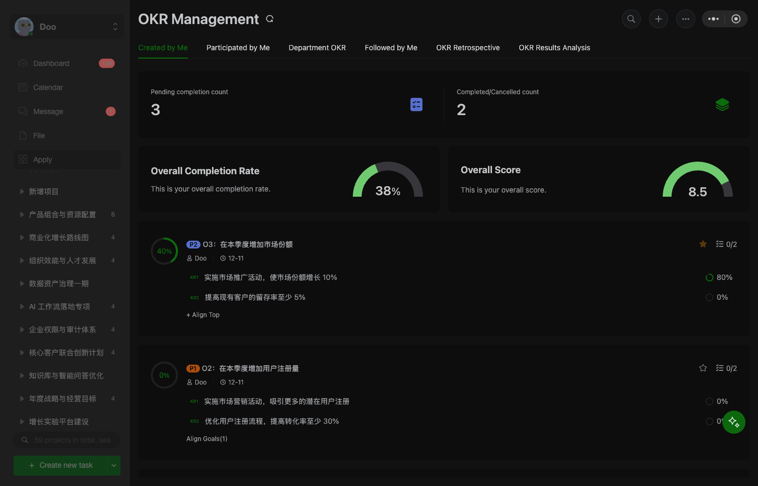Screen dimensions: 758x486
Task: Expand the 产品组合与资源配置 project
Action: tap(22, 214)
